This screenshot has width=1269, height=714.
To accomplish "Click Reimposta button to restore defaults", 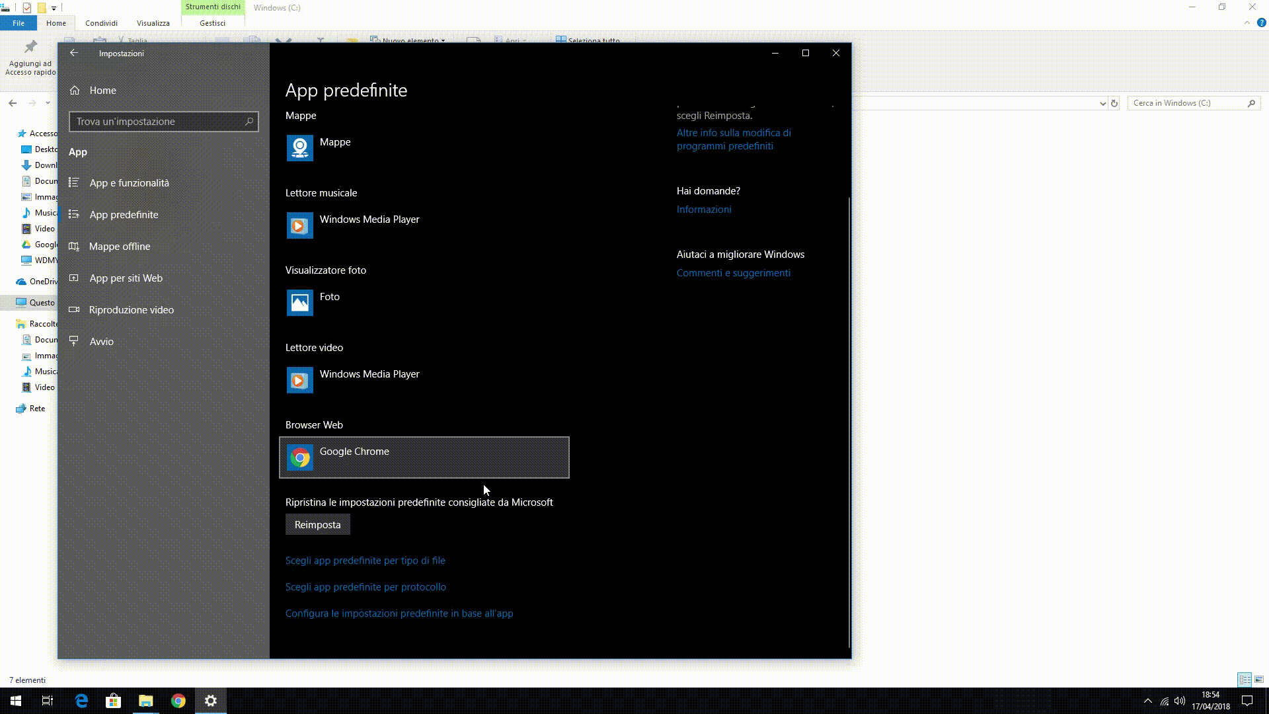I will [317, 524].
